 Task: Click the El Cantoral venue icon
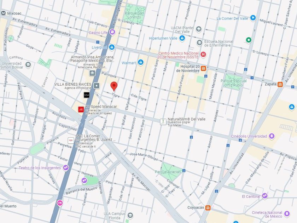point(265,196)
